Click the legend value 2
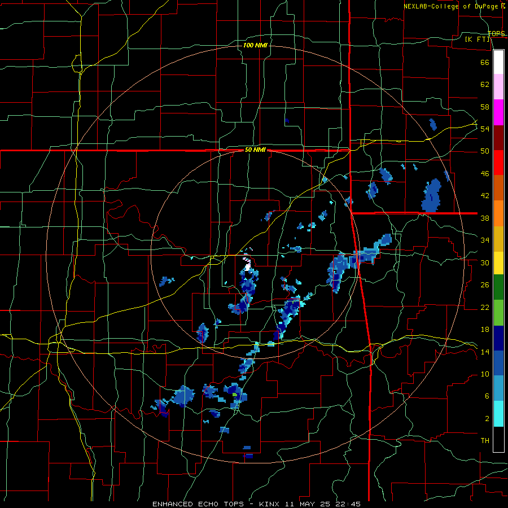This screenshot has height=508, width=508. [x=487, y=419]
